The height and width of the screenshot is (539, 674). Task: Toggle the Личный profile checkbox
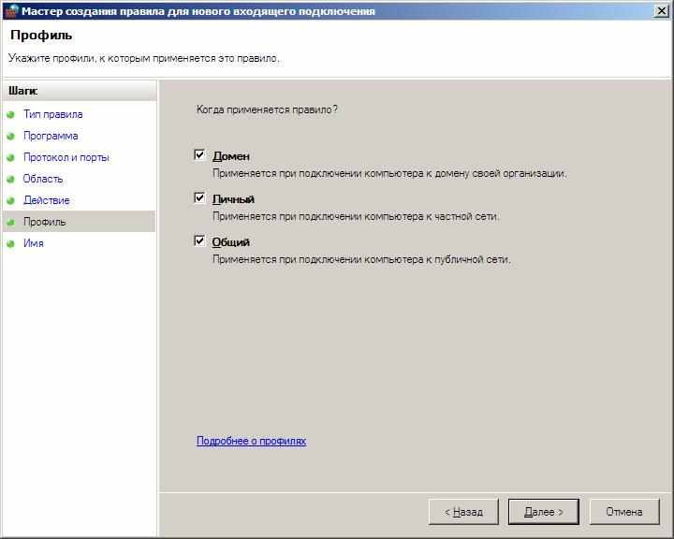tap(199, 197)
